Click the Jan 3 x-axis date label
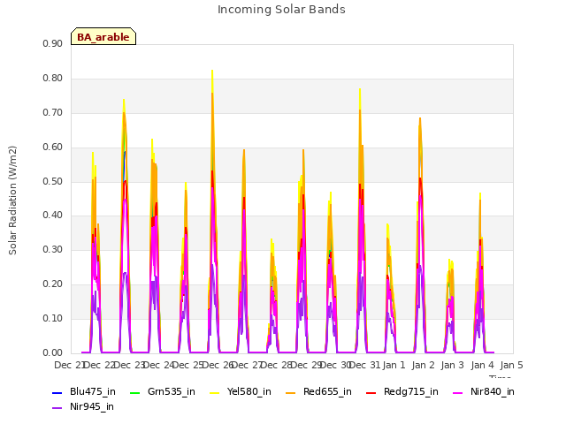The width and height of the screenshot is (566, 424). 453,365
